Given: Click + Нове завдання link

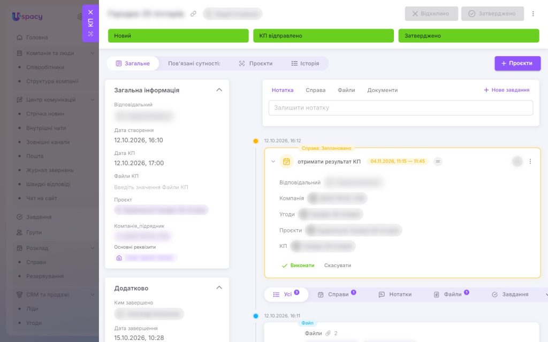Looking at the screenshot, I should tap(506, 90).
